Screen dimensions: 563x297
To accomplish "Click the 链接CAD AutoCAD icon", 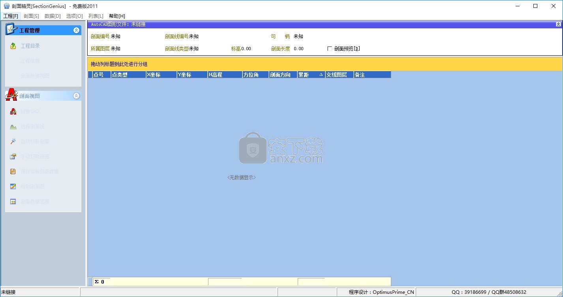I will pos(13,111).
